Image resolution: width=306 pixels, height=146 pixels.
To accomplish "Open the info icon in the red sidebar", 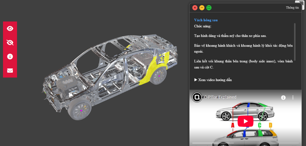I will tap(10, 57).
